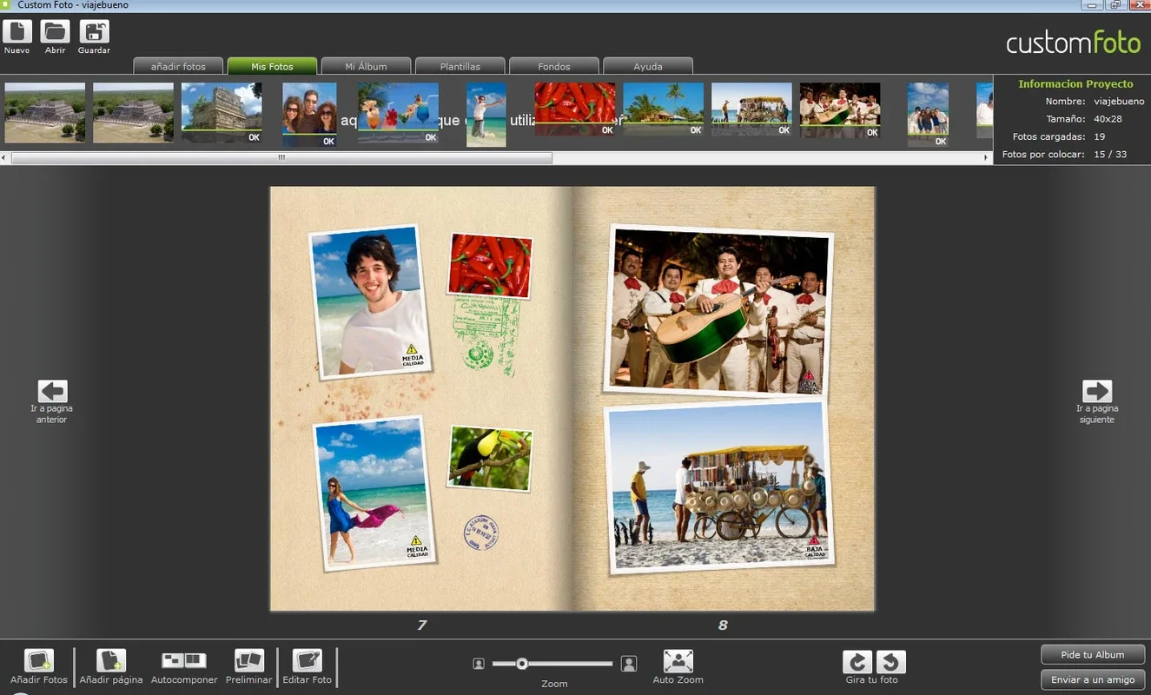The height and width of the screenshot is (695, 1151).
Task: Click the Media Calidad warning on man photo
Action: (413, 355)
